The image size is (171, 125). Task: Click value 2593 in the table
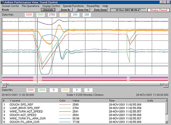click(x=76, y=105)
